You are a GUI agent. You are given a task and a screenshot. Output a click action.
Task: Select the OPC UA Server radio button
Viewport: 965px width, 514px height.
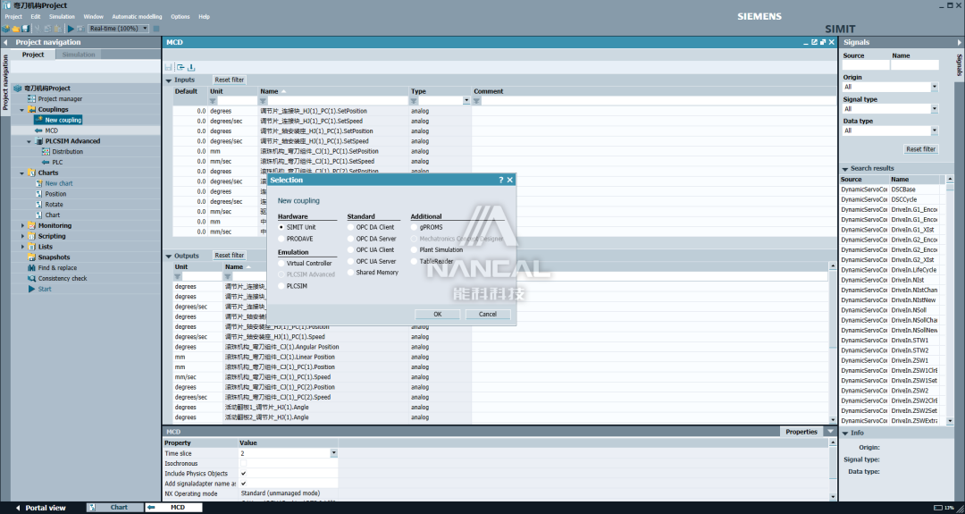pos(351,261)
